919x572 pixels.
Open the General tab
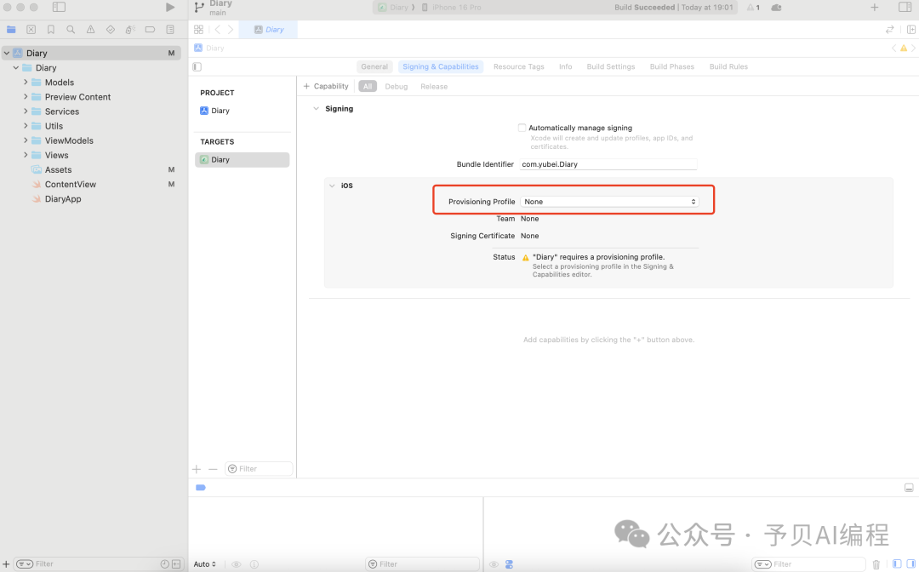[374, 66]
